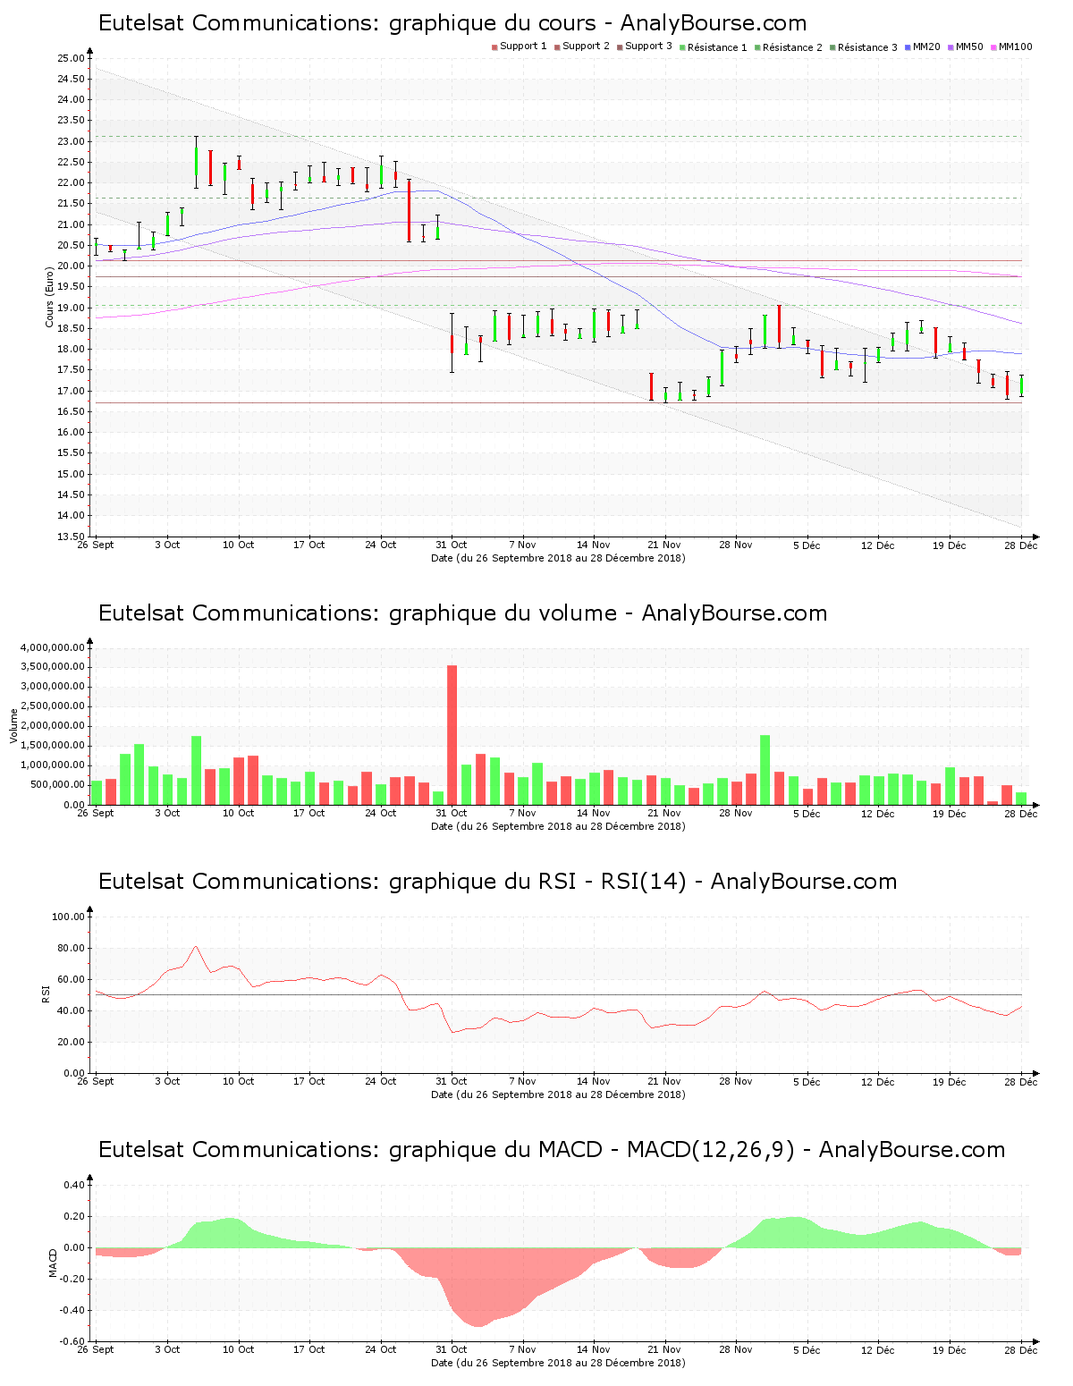Click the 100.00 value on RSI axis

pos(69,917)
